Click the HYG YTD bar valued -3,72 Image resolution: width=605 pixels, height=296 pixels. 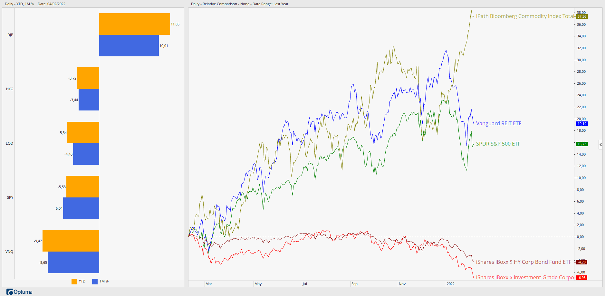point(88,78)
